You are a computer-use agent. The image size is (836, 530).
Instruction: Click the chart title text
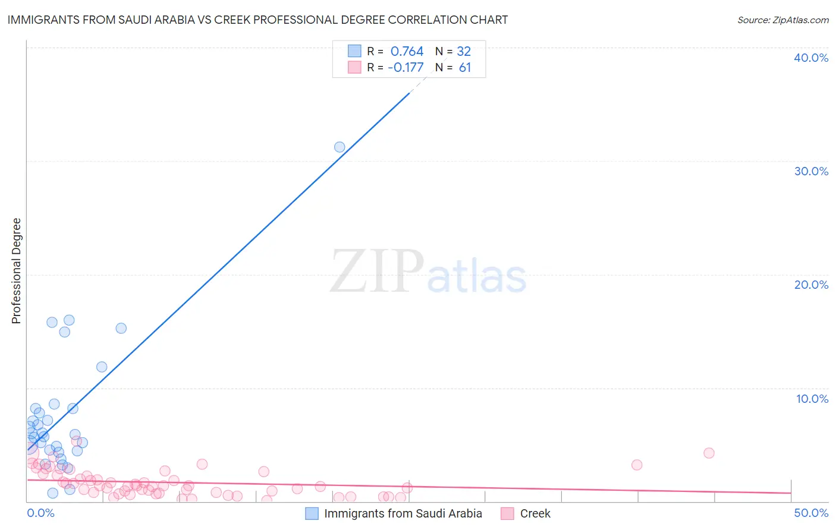click(257, 20)
